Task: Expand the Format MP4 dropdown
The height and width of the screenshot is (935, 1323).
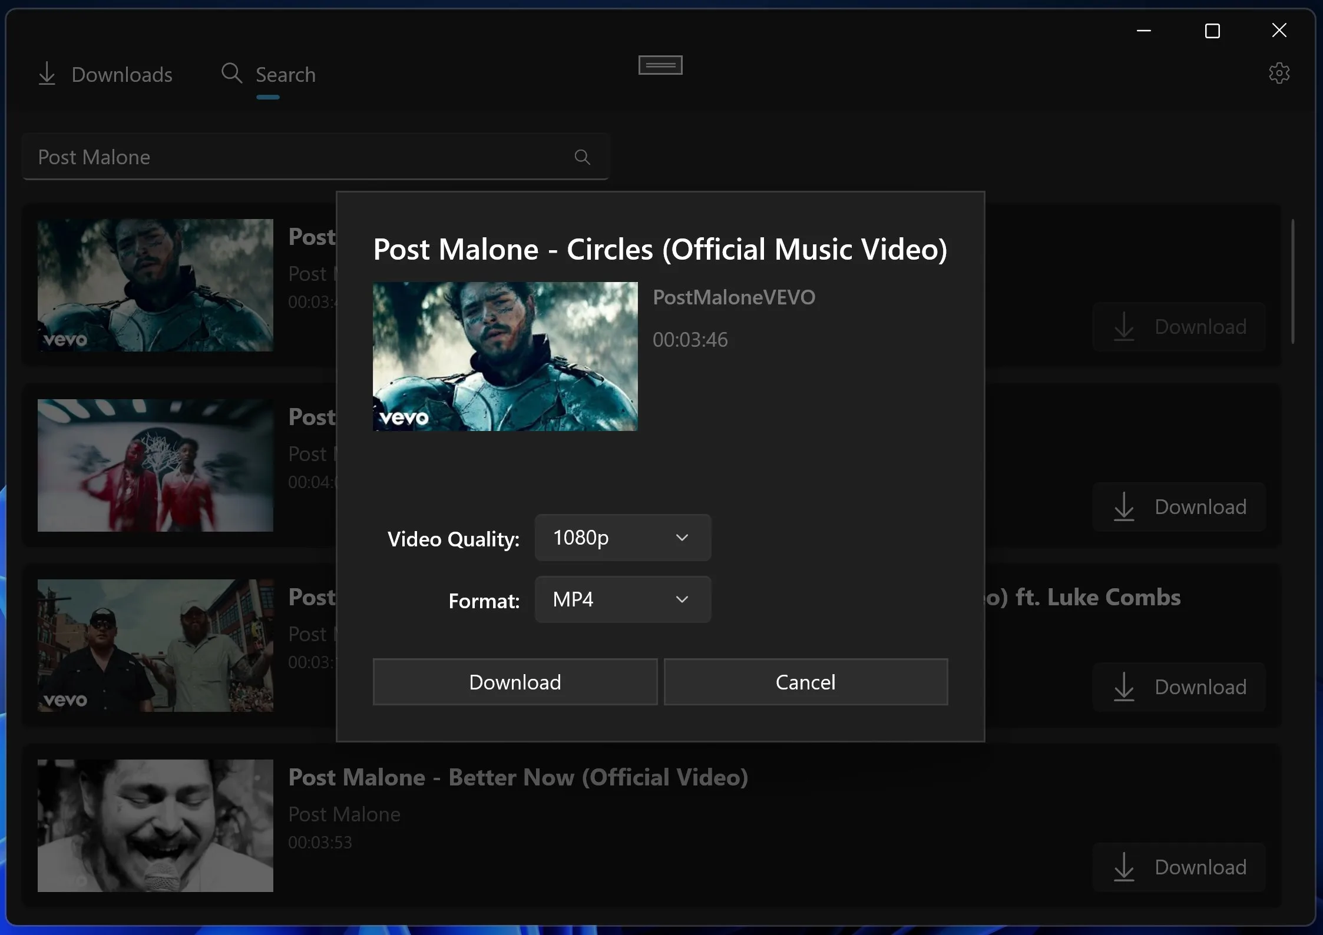Action: (623, 599)
